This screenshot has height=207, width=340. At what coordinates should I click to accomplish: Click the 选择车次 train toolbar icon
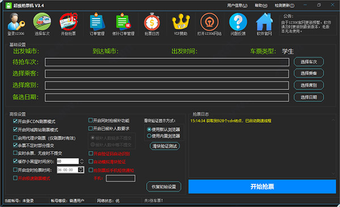[x=42, y=24]
